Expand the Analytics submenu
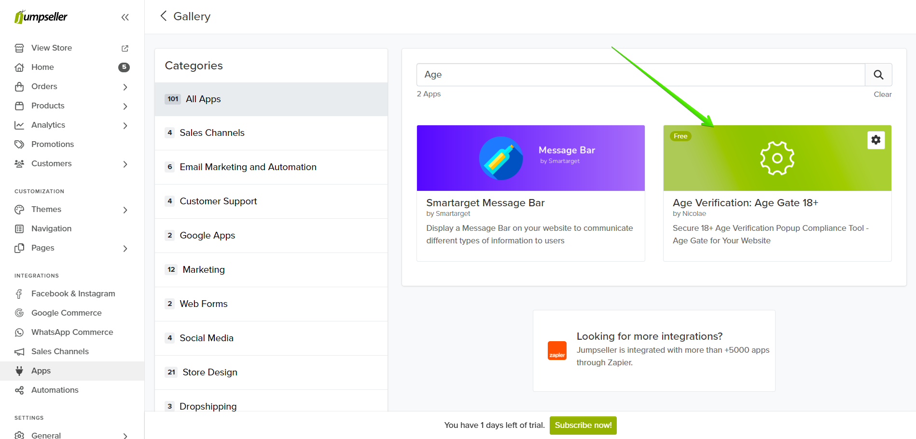Viewport: 916px width, 439px height. pyautogui.click(x=125, y=125)
